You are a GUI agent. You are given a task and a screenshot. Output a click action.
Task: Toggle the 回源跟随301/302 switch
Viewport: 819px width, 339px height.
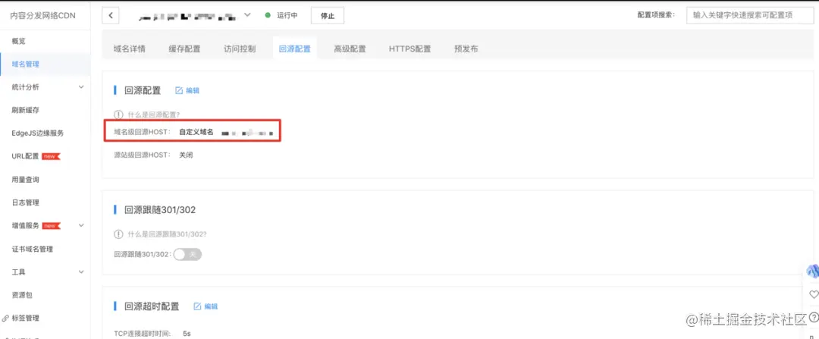[187, 254]
